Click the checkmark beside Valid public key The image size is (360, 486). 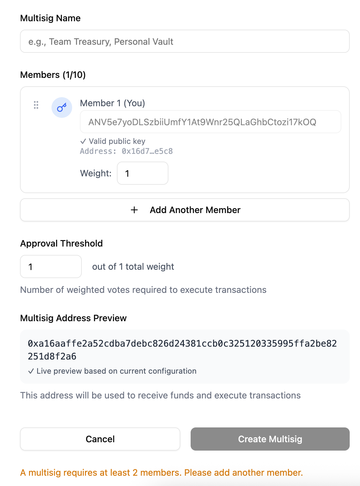(x=83, y=141)
